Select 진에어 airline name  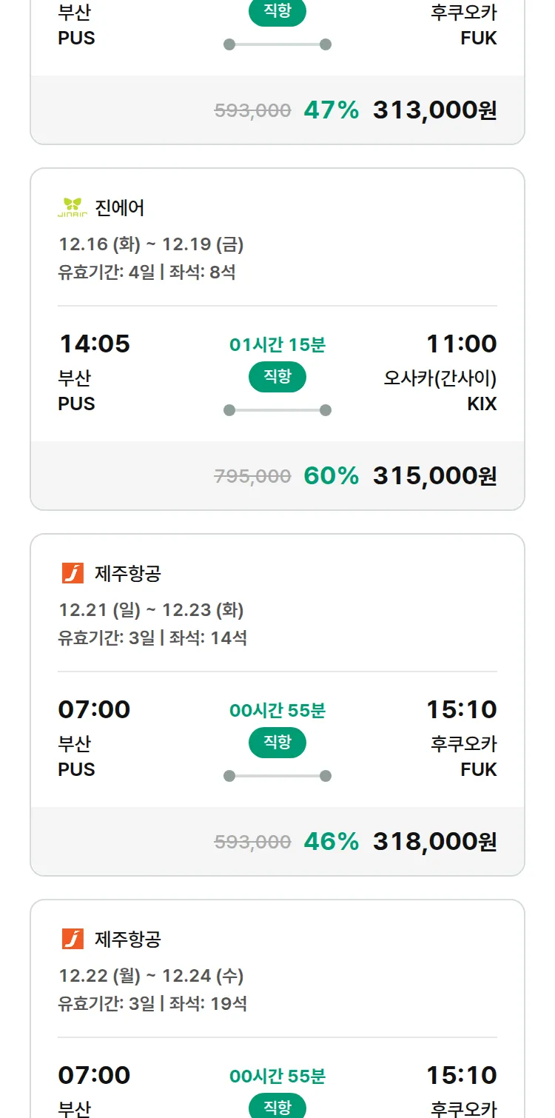tap(120, 208)
